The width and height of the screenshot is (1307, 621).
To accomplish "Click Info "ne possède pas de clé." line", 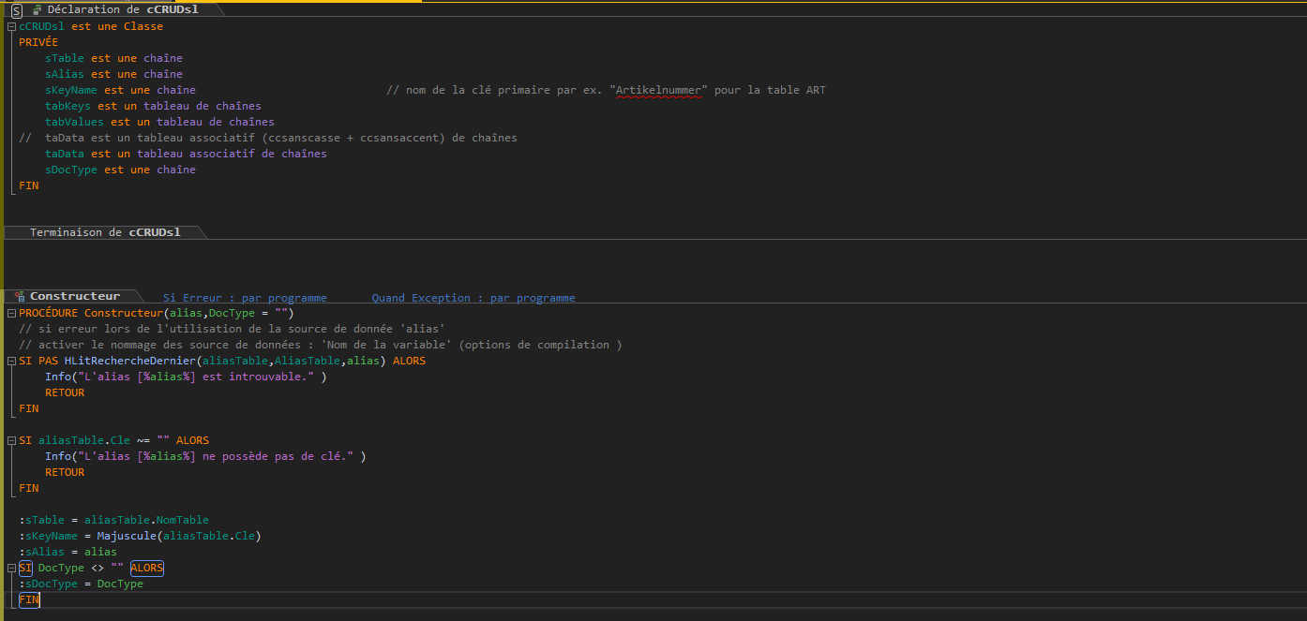I will coord(205,456).
